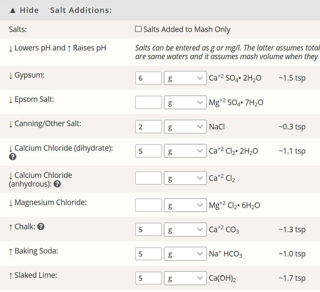Screen dimensions: 320x292
Task: Click the Calcium Chloride dihydrate amount field
Action: tap(148, 151)
